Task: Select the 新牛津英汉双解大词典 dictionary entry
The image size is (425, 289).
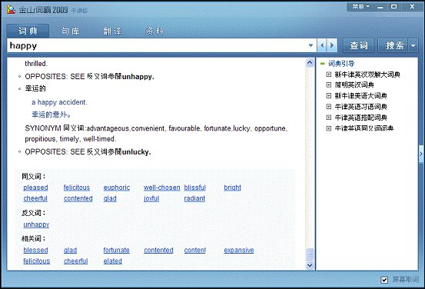Action: (367, 75)
